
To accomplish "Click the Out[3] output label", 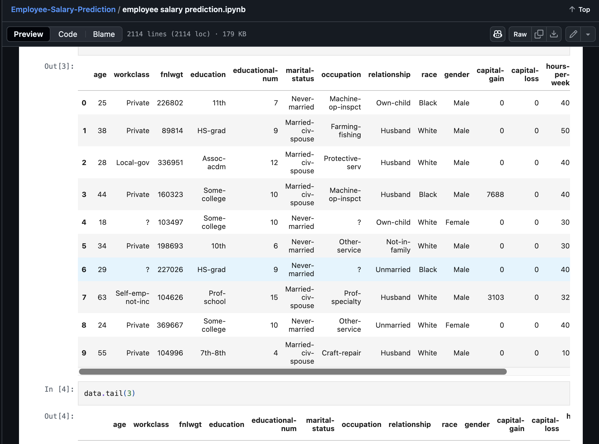I will click(x=59, y=66).
